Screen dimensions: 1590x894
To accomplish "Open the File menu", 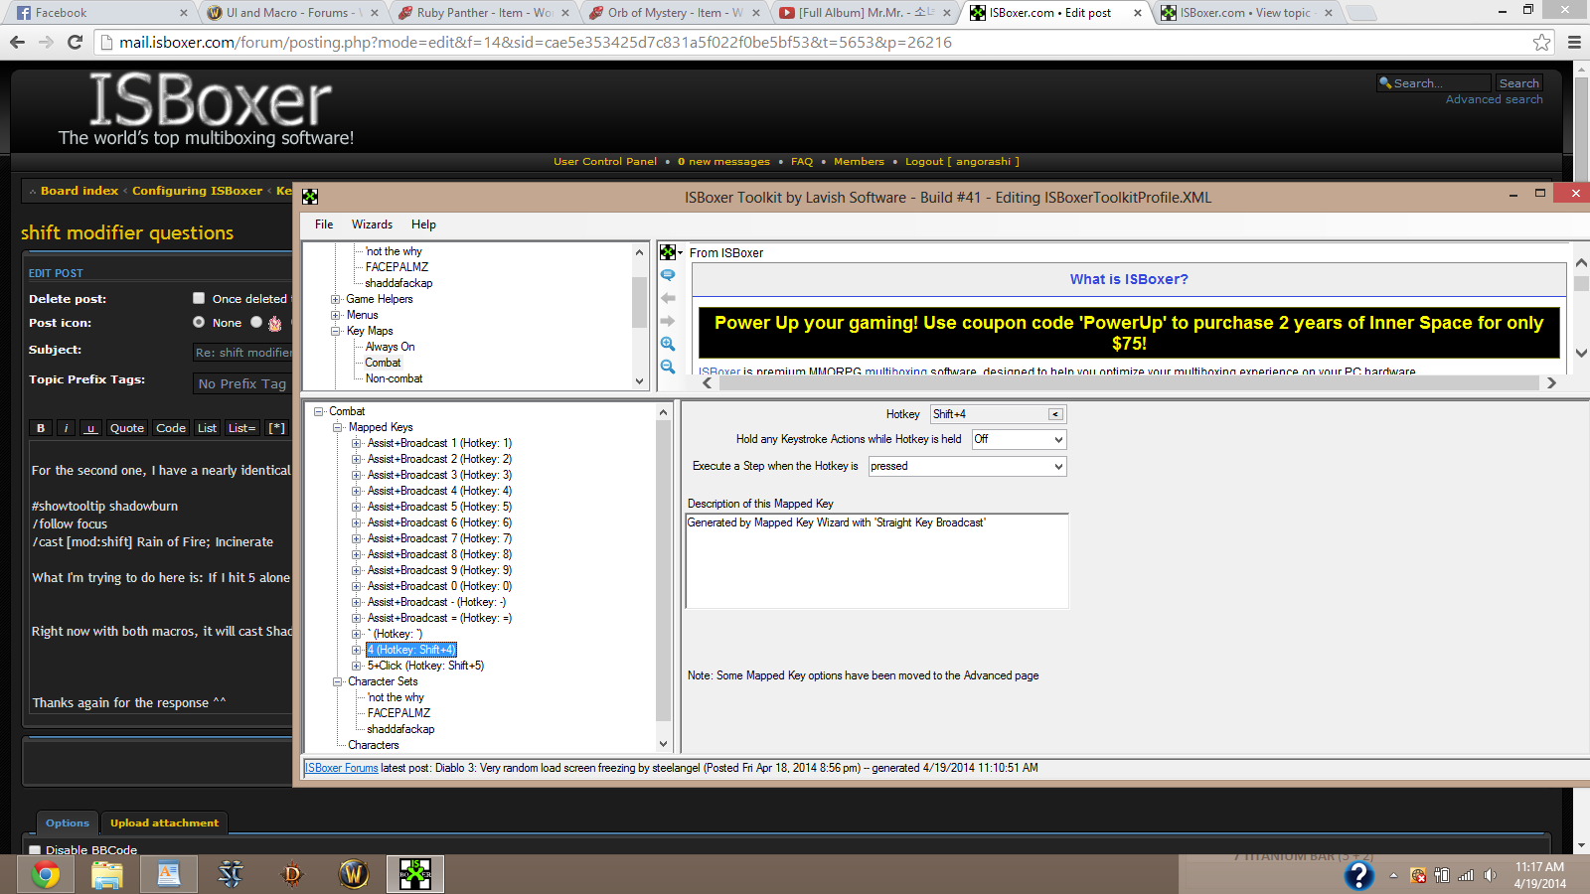I will tap(324, 224).
